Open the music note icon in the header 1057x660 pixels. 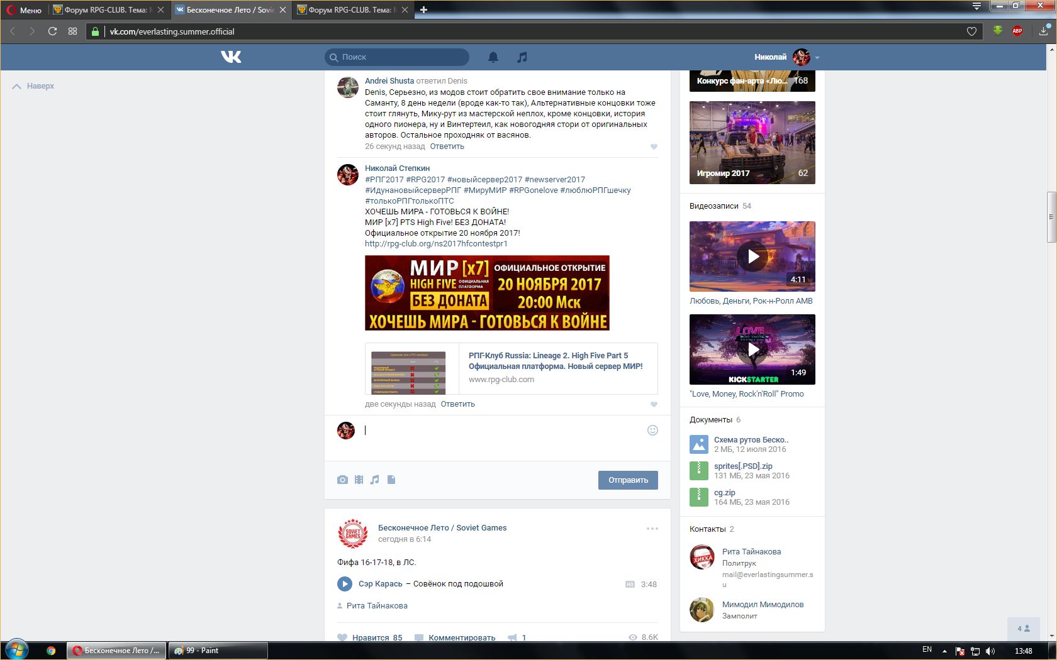[x=522, y=57]
